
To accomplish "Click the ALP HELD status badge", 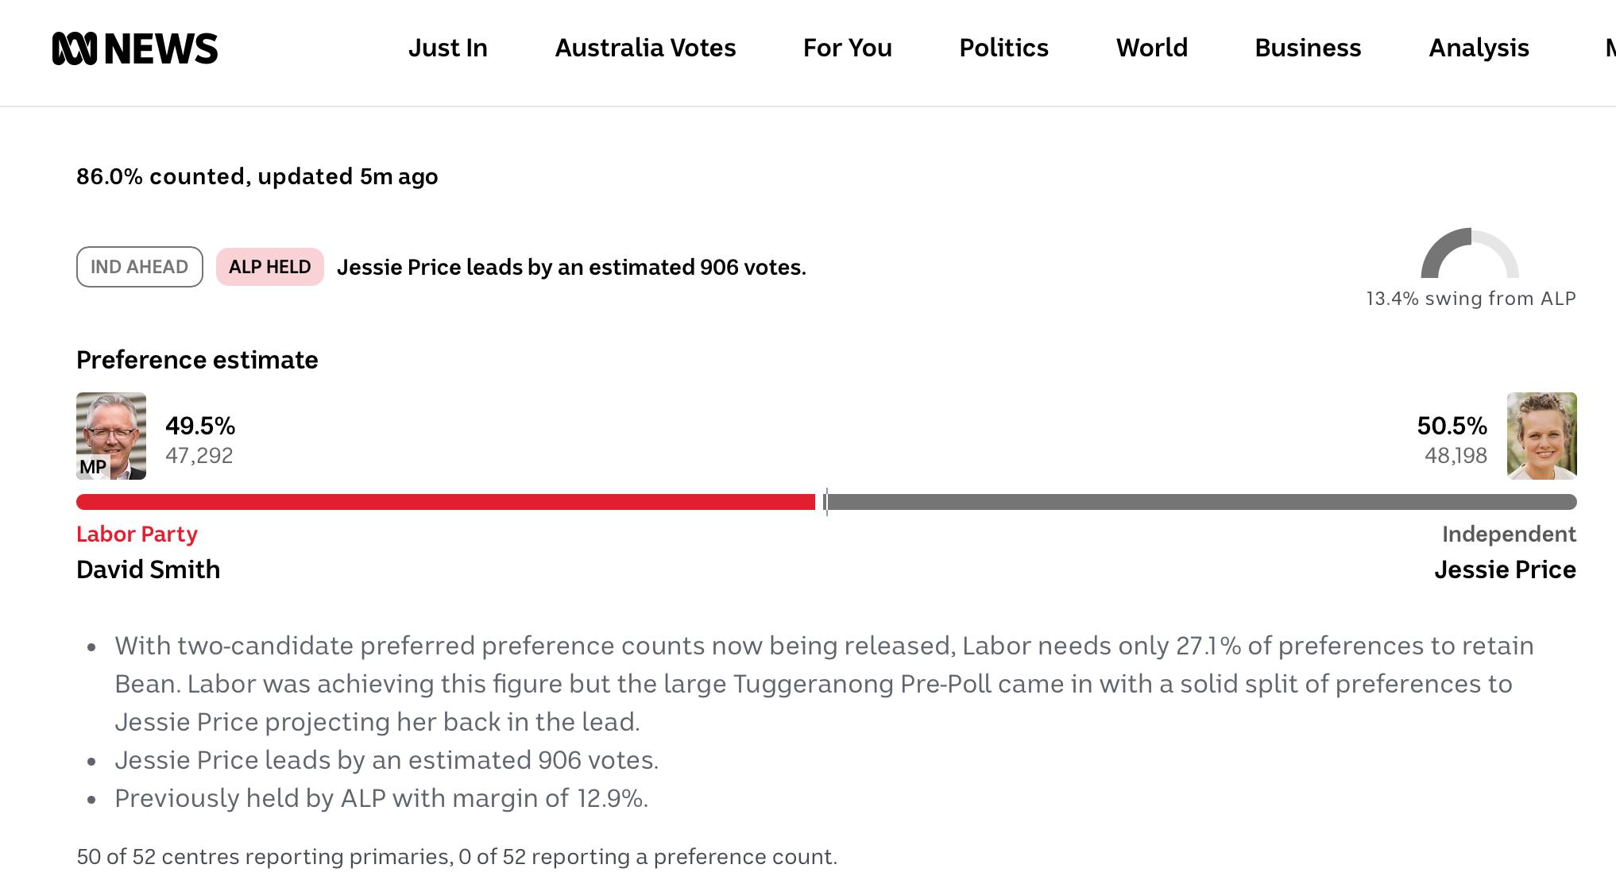I will (270, 267).
